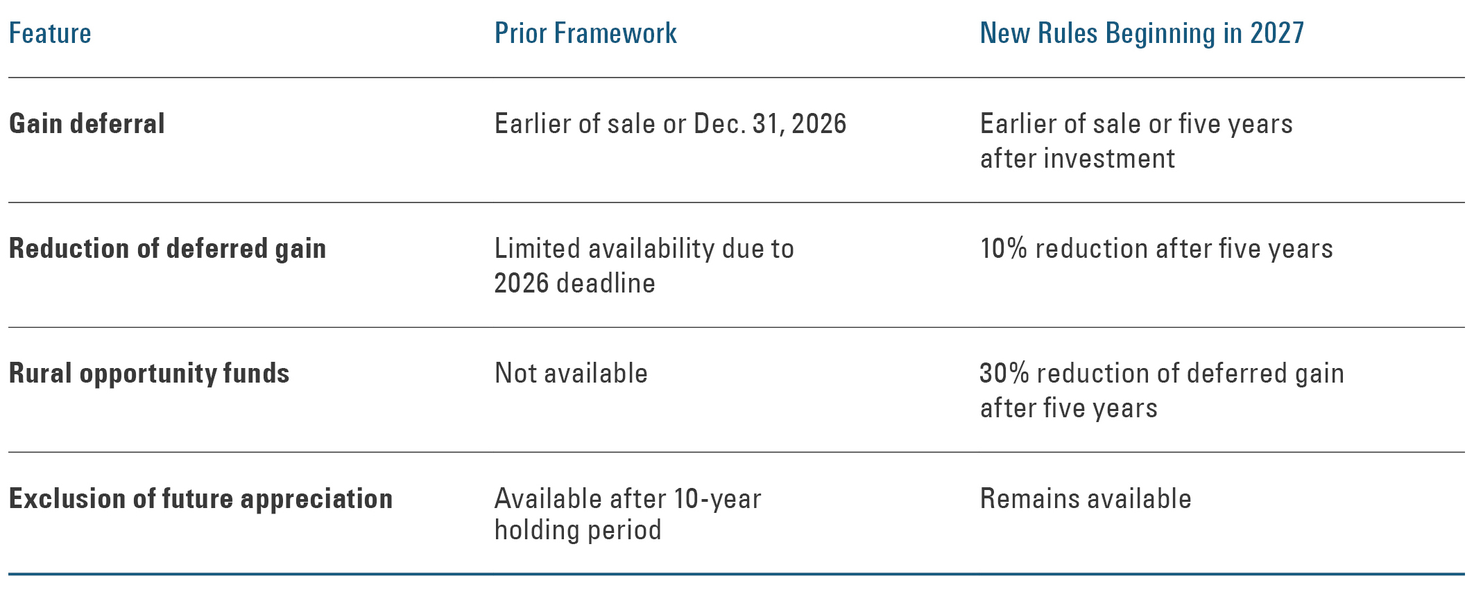Screen dimensions: 1474x594
Task: Click the Not available cell
Action: point(571,373)
